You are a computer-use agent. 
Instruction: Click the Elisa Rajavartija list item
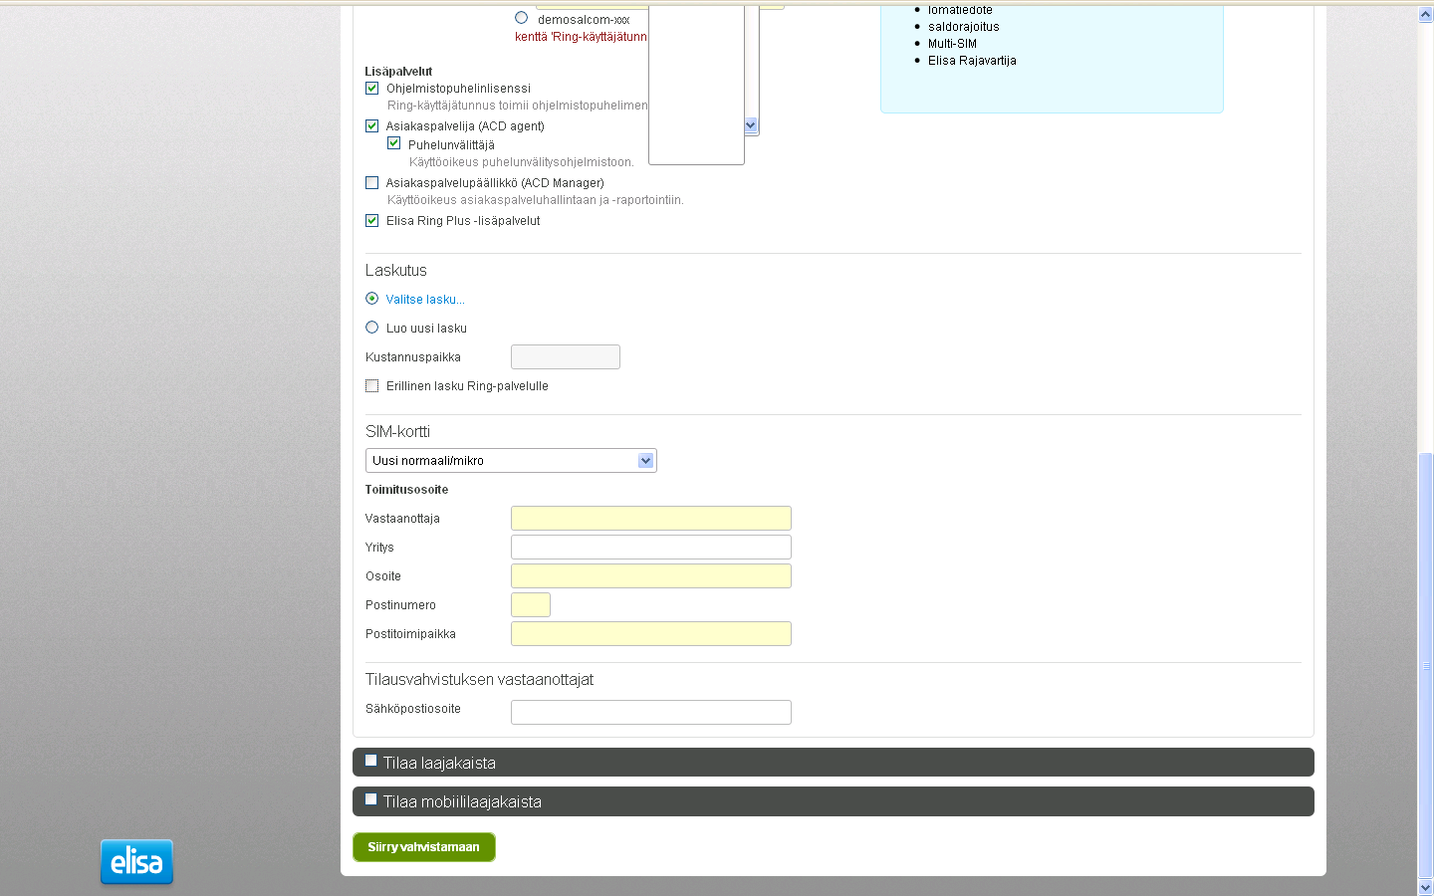(972, 61)
